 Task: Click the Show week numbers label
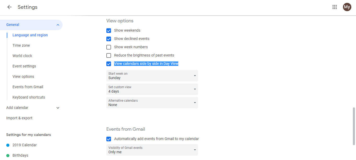(131, 47)
